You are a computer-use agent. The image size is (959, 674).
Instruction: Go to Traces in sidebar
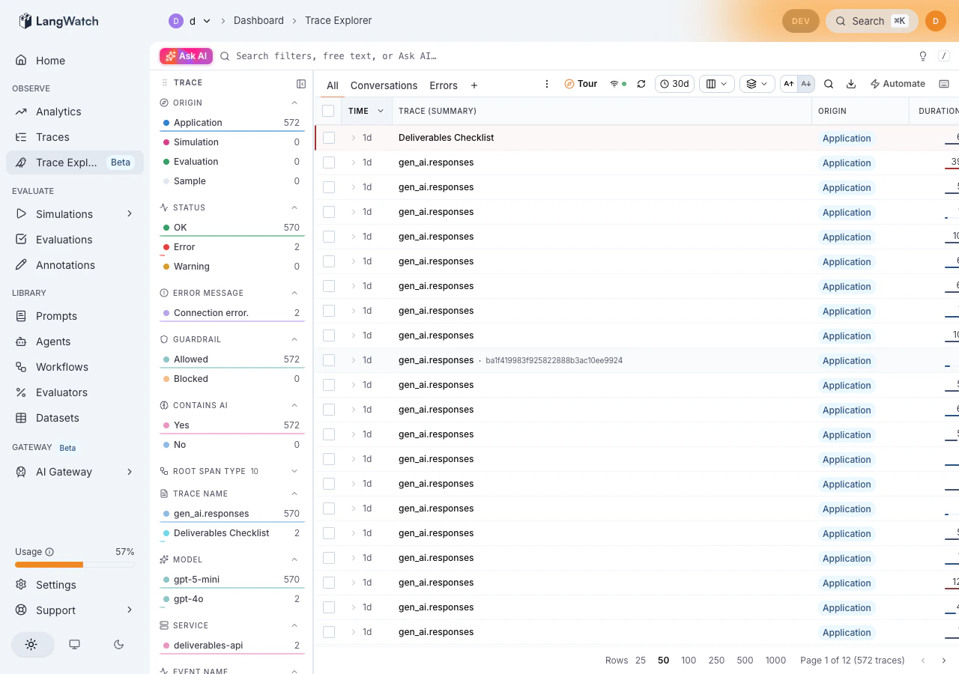tap(75, 137)
